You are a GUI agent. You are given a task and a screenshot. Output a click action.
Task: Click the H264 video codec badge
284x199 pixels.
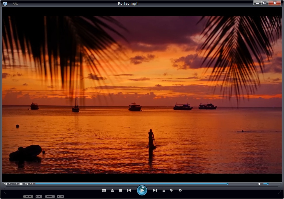[50, 196]
